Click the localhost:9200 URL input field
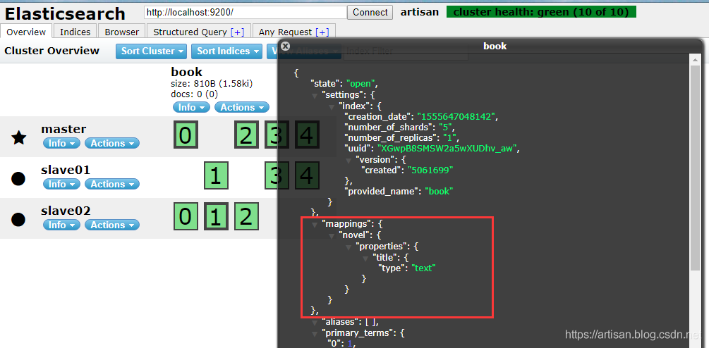The height and width of the screenshot is (348, 709). coord(245,12)
